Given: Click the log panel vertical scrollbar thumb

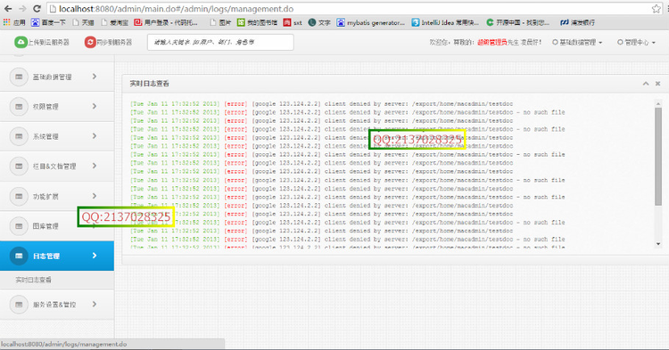Looking at the screenshot, I should pos(658,157).
